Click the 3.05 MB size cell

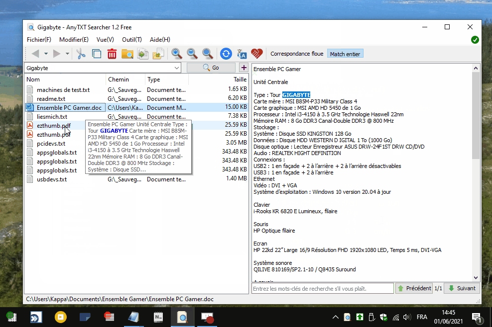pyautogui.click(x=236, y=143)
